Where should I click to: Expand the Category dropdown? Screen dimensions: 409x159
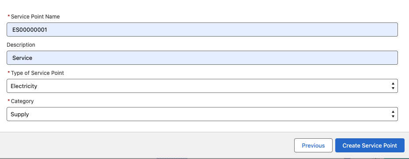(x=202, y=114)
